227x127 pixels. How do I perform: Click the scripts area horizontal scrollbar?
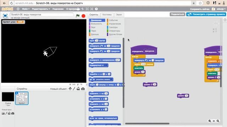pos(147,123)
